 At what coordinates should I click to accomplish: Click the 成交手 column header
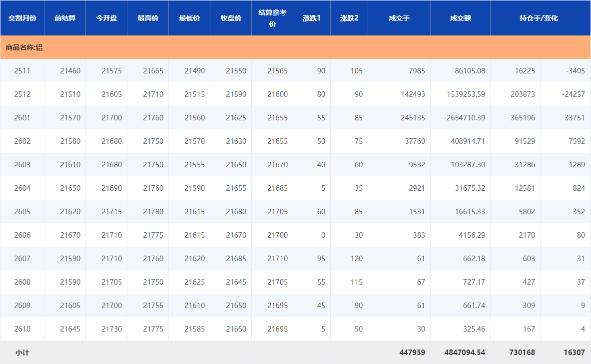tap(399, 18)
